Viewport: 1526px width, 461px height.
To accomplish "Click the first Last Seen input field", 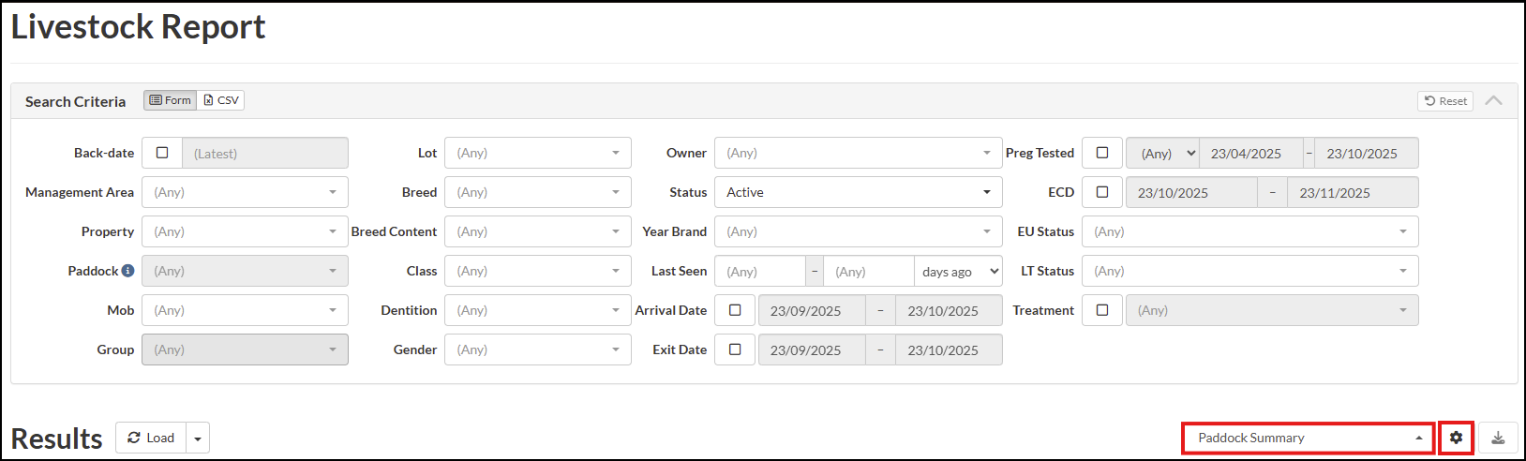I will [x=759, y=272].
